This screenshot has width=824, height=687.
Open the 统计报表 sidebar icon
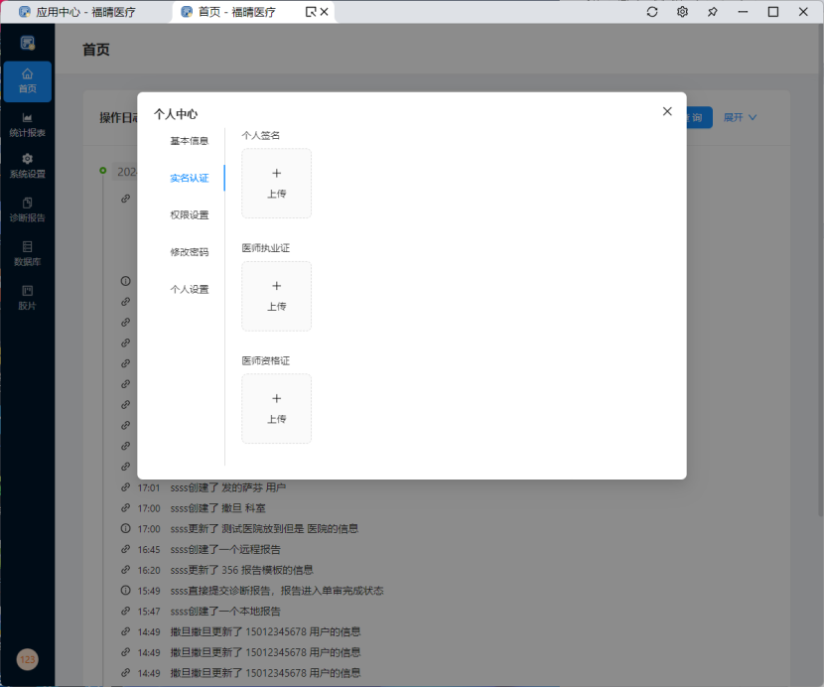point(27,123)
